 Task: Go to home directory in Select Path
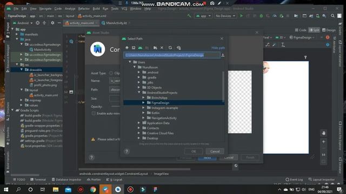click(x=127, y=48)
